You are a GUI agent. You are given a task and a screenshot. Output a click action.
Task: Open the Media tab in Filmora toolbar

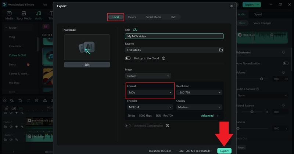(x=9, y=15)
